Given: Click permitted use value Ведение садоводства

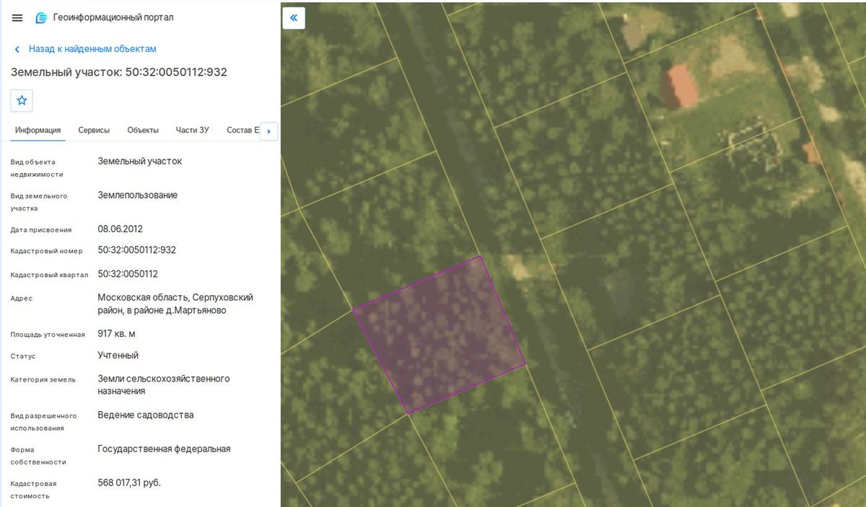Looking at the screenshot, I should [x=146, y=415].
